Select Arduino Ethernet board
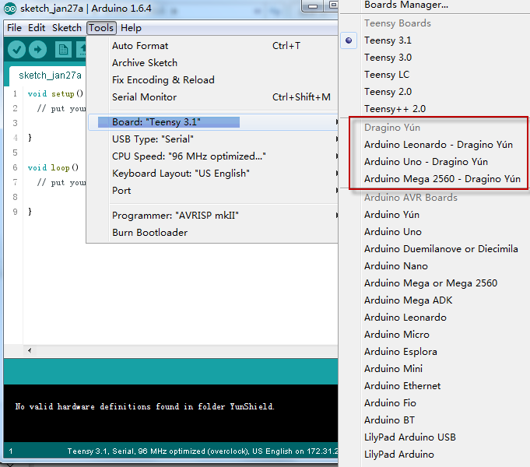530x467 pixels. pos(402,386)
